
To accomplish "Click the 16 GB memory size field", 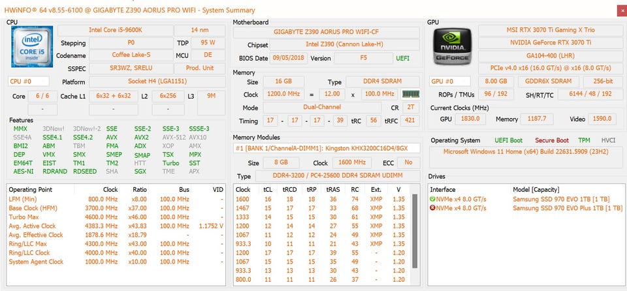I will tap(283, 82).
